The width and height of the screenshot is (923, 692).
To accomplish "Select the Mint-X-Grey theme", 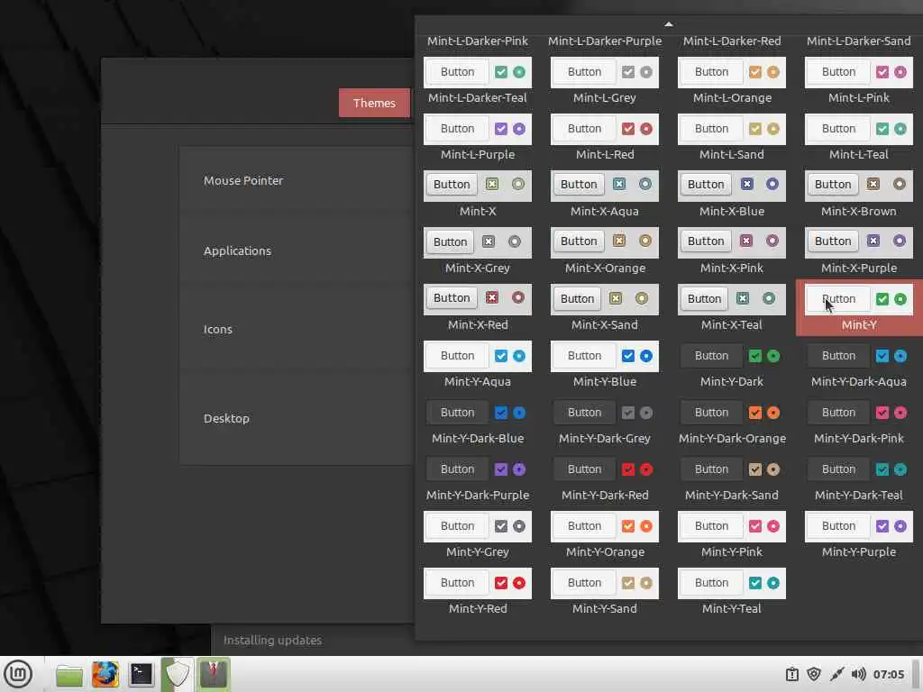I will point(478,251).
